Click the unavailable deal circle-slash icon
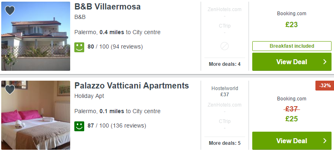 click(225, 46)
